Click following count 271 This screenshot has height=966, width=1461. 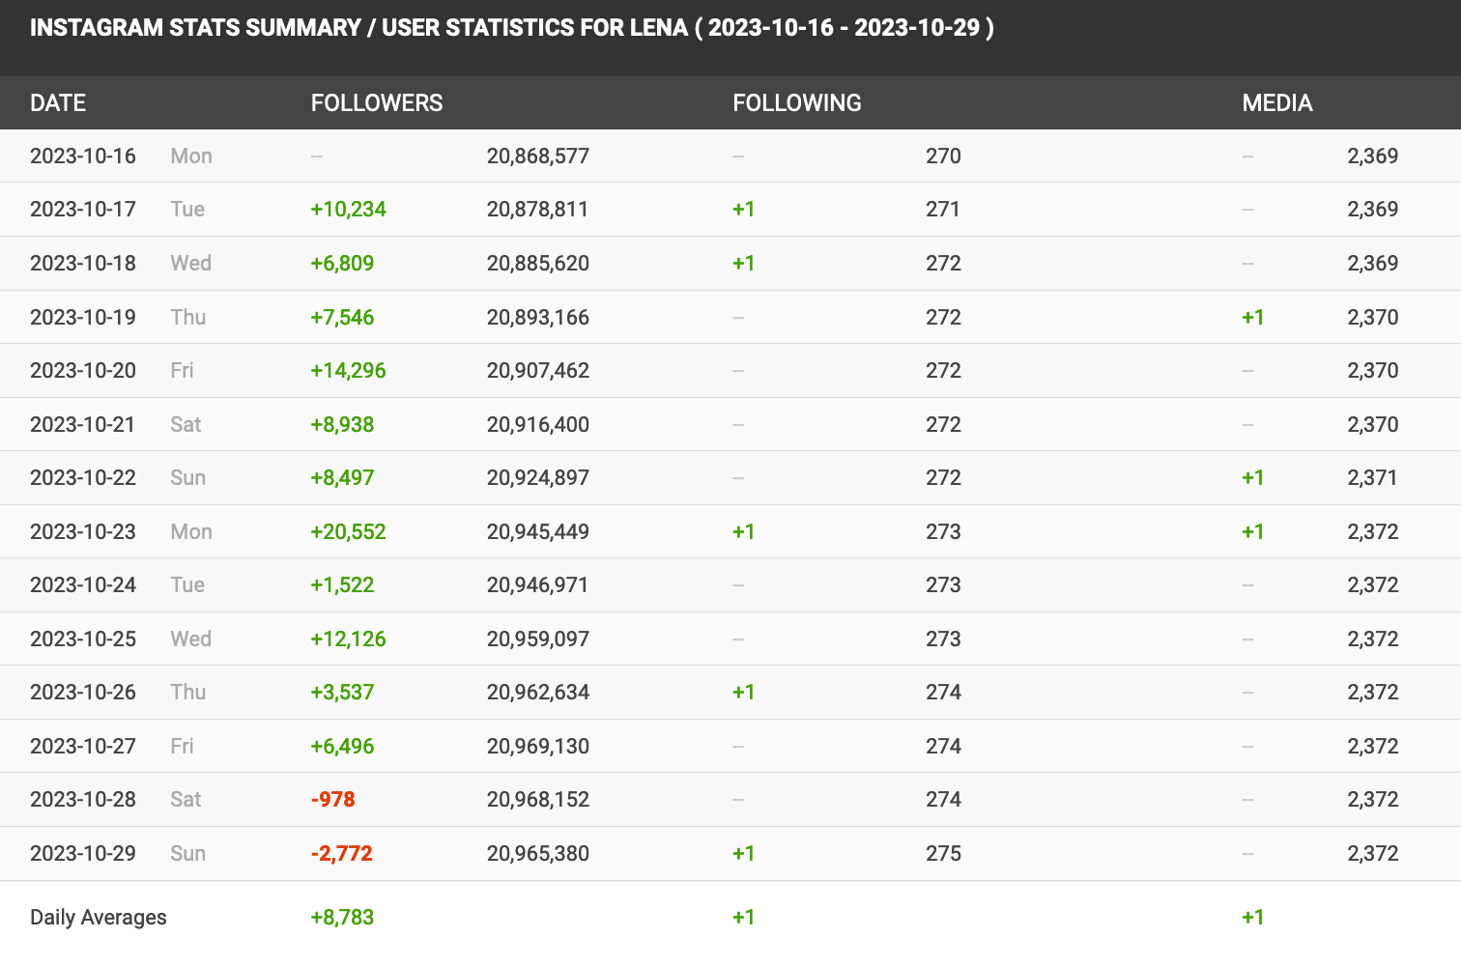[x=943, y=210]
